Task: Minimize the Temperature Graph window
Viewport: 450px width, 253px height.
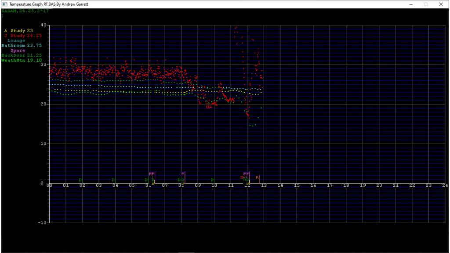Action: pos(411,4)
